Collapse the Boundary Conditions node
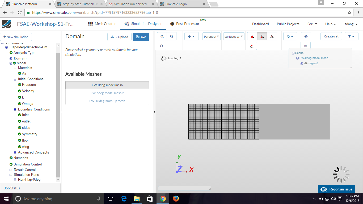 tap(15, 109)
